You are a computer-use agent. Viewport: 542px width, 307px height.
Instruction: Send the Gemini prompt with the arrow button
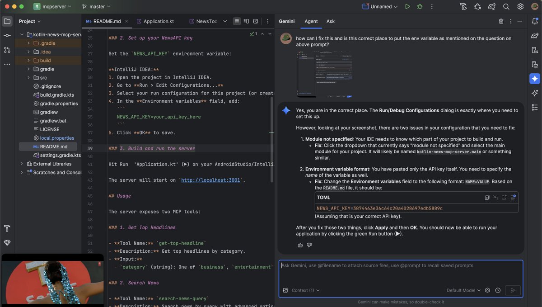(x=513, y=290)
